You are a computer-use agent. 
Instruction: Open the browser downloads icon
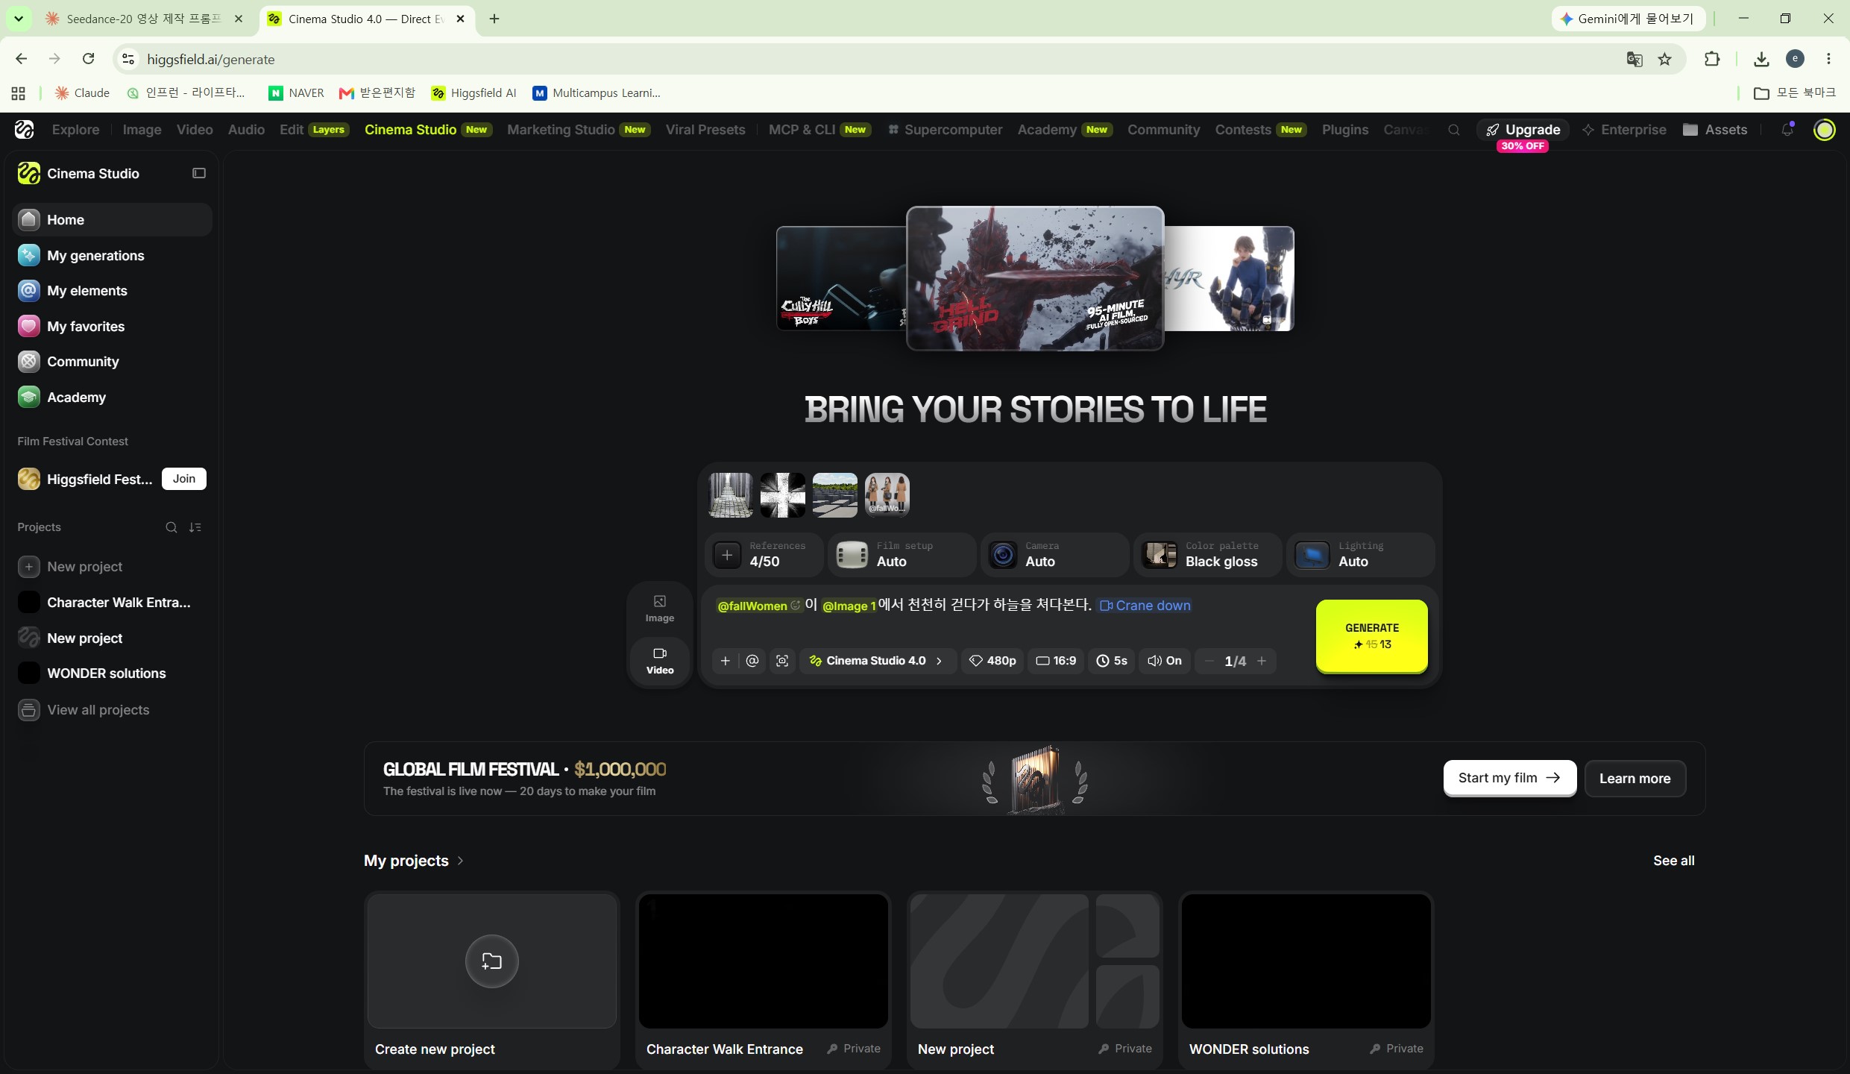1761,59
